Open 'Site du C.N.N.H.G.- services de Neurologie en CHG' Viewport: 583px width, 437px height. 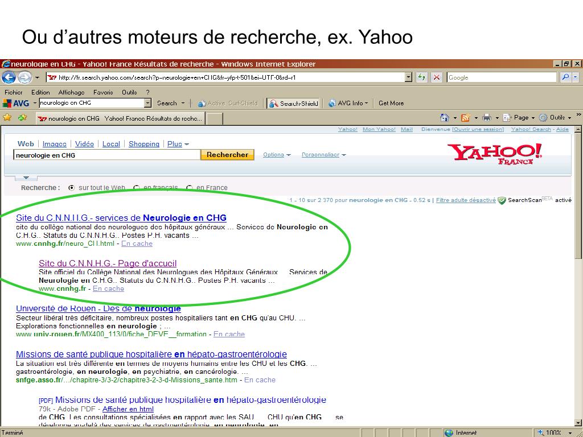click(121, 218)
